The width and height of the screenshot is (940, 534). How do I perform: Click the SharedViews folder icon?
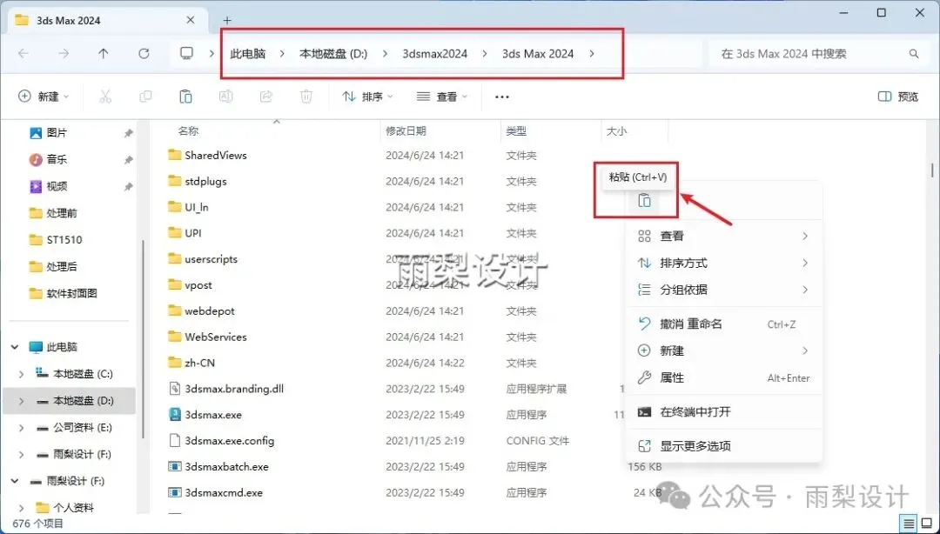tap(174, 155)
